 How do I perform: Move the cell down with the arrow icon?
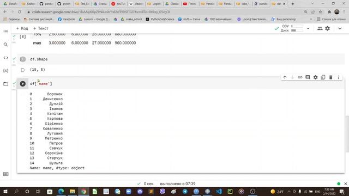(x=292, y=77)
